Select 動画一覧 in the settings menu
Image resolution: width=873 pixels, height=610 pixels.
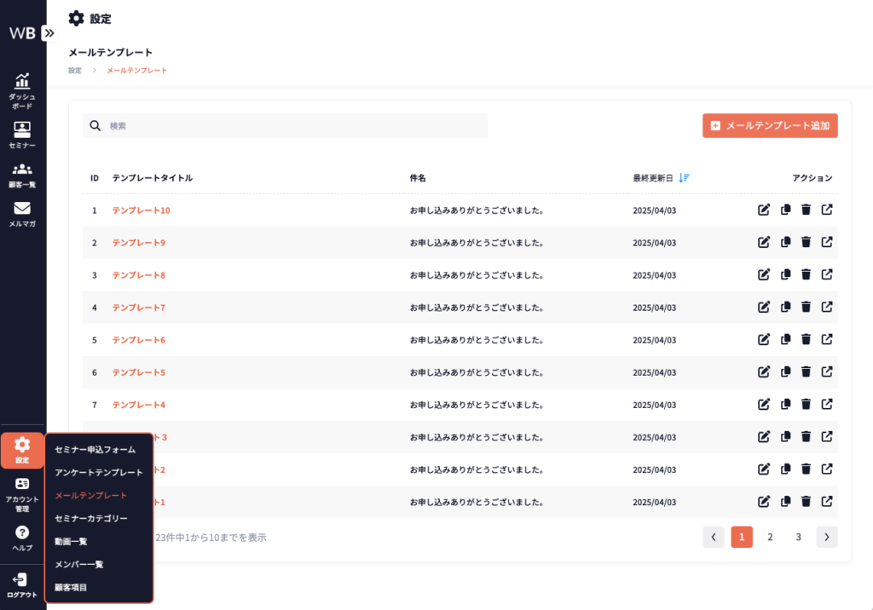71,541
